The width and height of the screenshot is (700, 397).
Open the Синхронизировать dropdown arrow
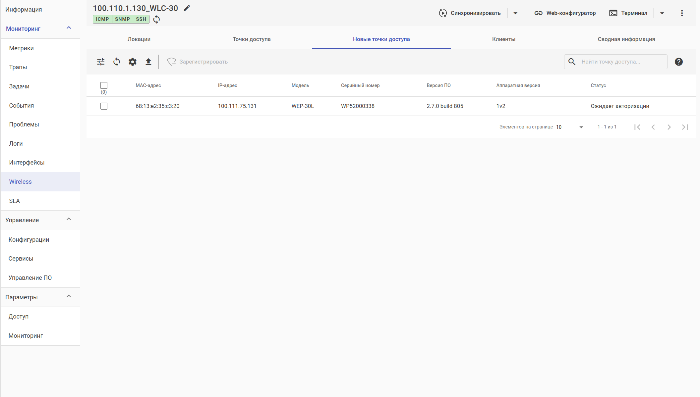pos(515,13)
